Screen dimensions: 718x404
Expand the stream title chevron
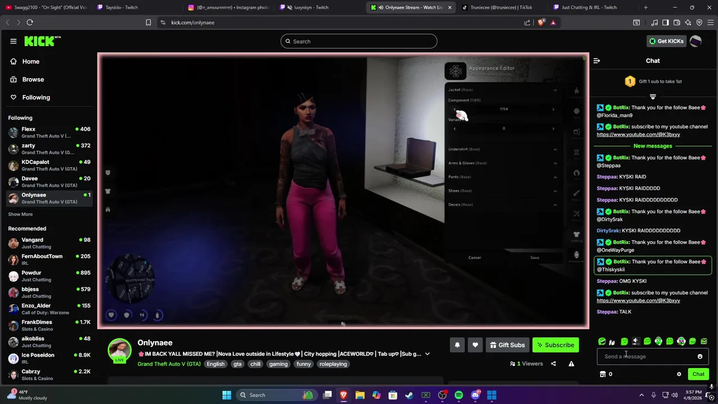pyautogui.click(x=427, y=354)
